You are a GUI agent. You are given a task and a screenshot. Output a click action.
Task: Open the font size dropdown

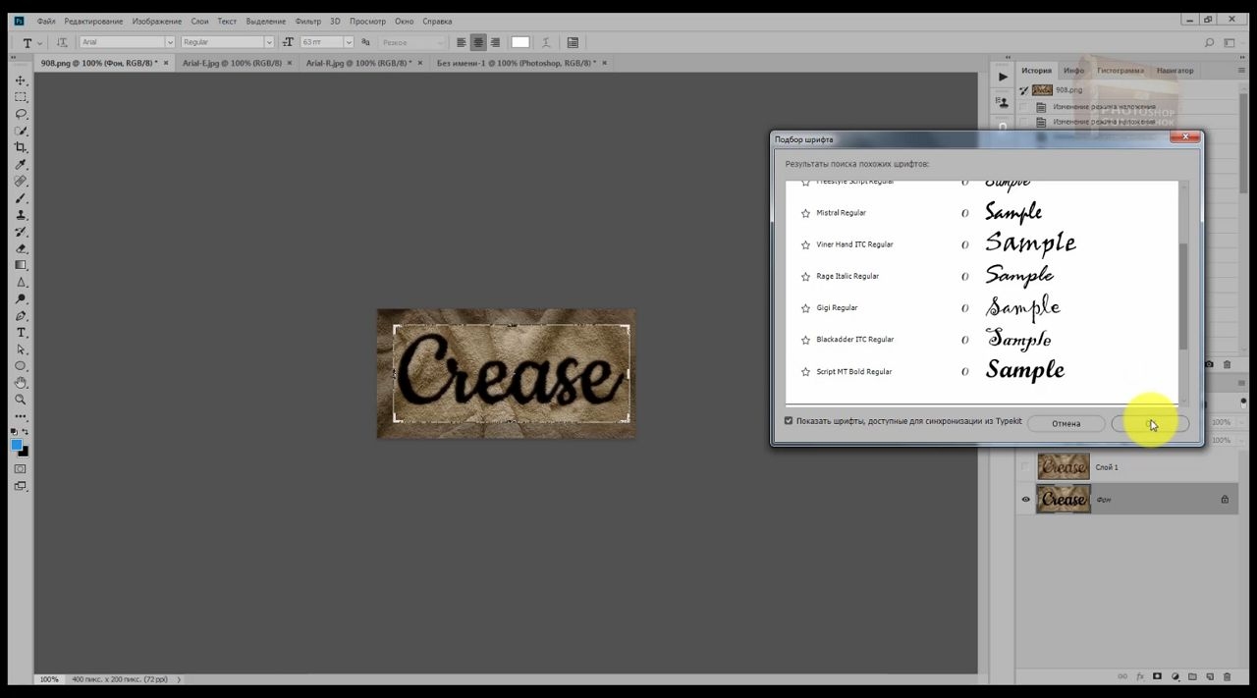(348, 42)
